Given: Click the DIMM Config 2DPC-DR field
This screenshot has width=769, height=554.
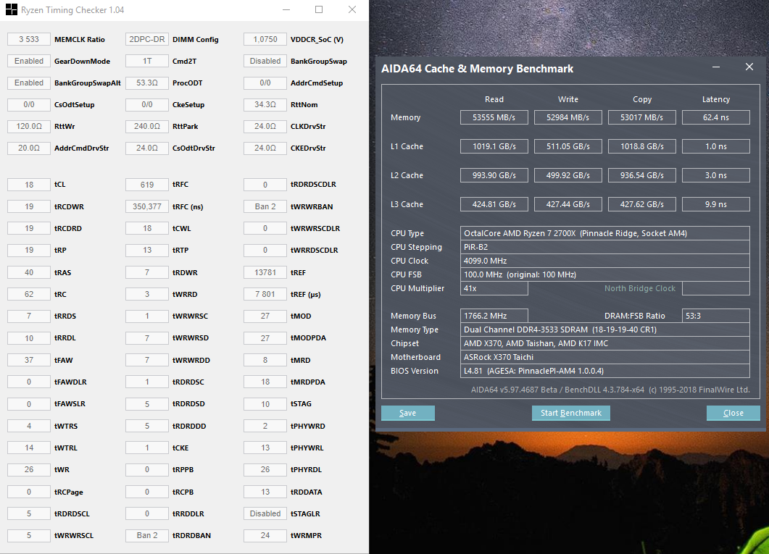Looking at the screenshot, I should pyautogui.click(x=147, y=39).
